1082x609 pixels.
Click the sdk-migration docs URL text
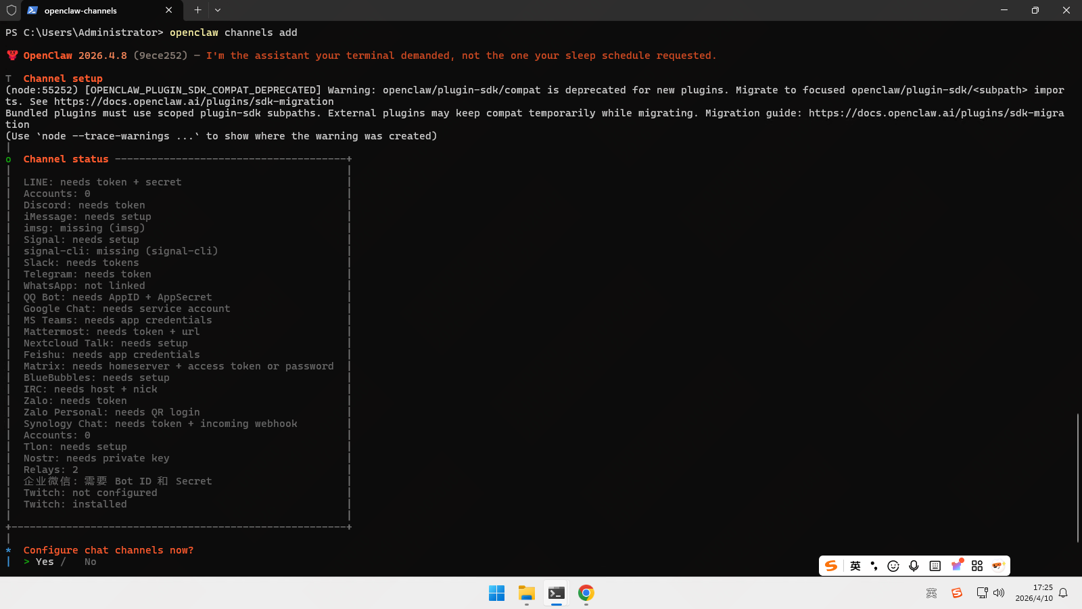(194, 101)
